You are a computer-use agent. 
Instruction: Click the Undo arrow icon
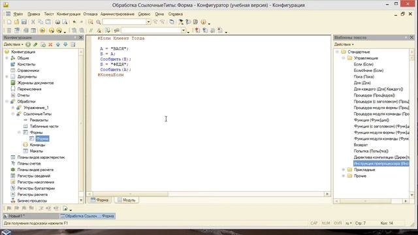coord(74,22)
